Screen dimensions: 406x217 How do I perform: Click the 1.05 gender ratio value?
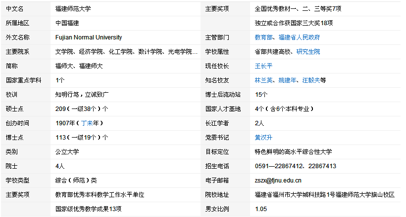click(x=261, y=209)
